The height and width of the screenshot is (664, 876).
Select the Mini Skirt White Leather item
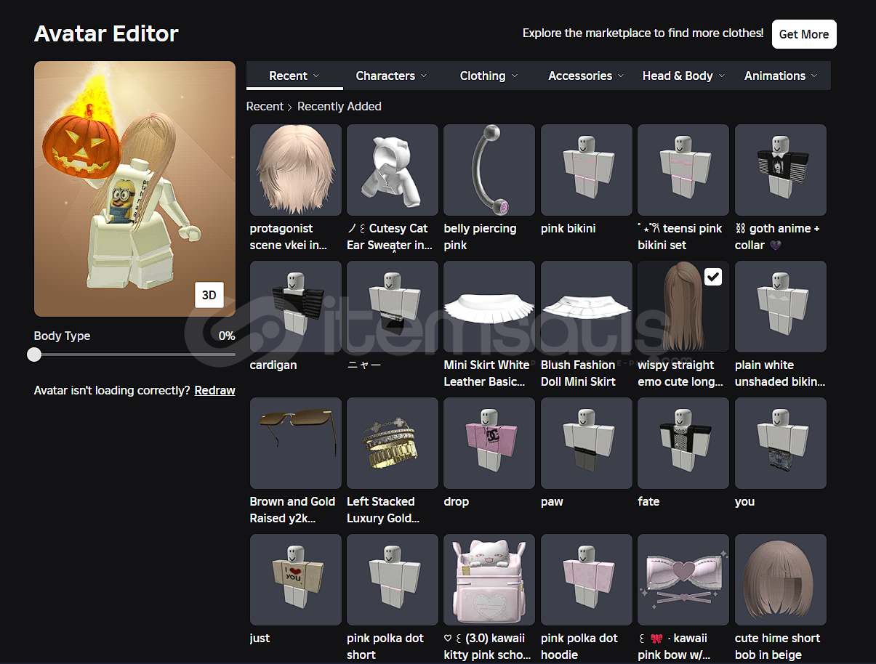pos(489,307)
